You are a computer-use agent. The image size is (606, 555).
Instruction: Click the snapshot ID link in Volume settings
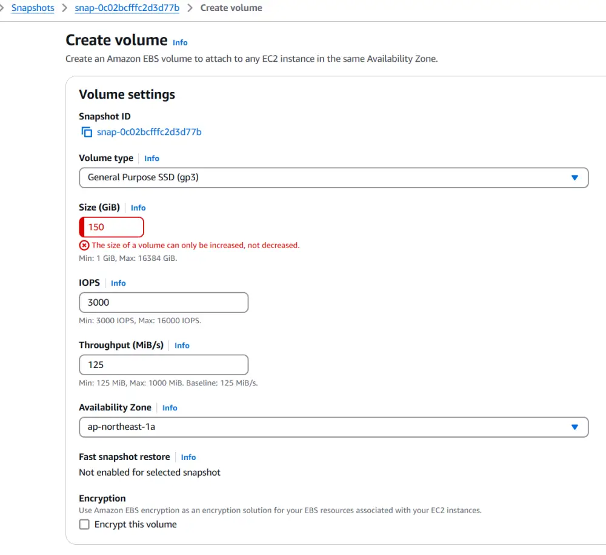tap(149, 132)
